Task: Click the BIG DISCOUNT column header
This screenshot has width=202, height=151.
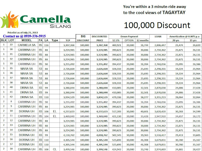Action: [83, 38]
